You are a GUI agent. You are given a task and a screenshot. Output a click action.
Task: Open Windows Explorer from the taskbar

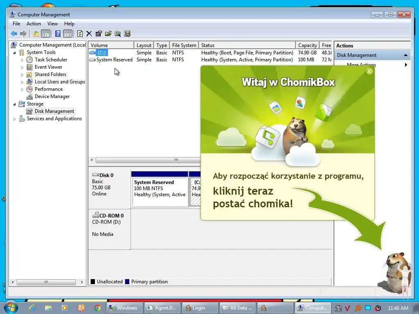(48, 308)
